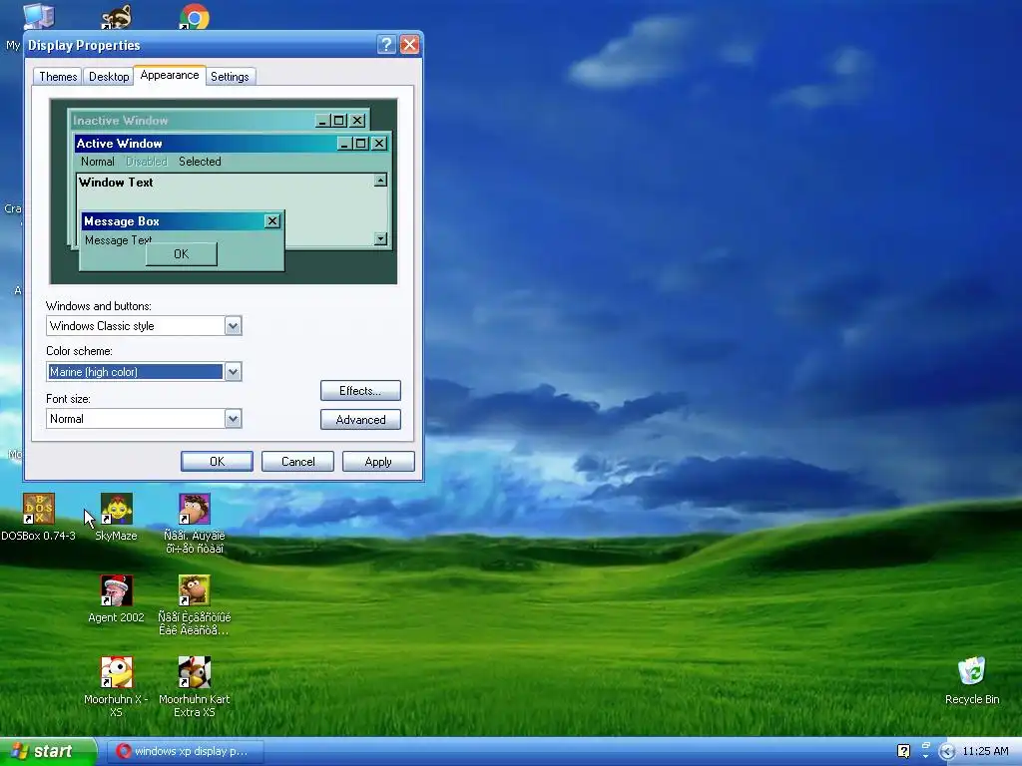Open the monkey-face shortcut beside Agent 2002
This screenshot has height=766, width=1022.
(195, 590)
